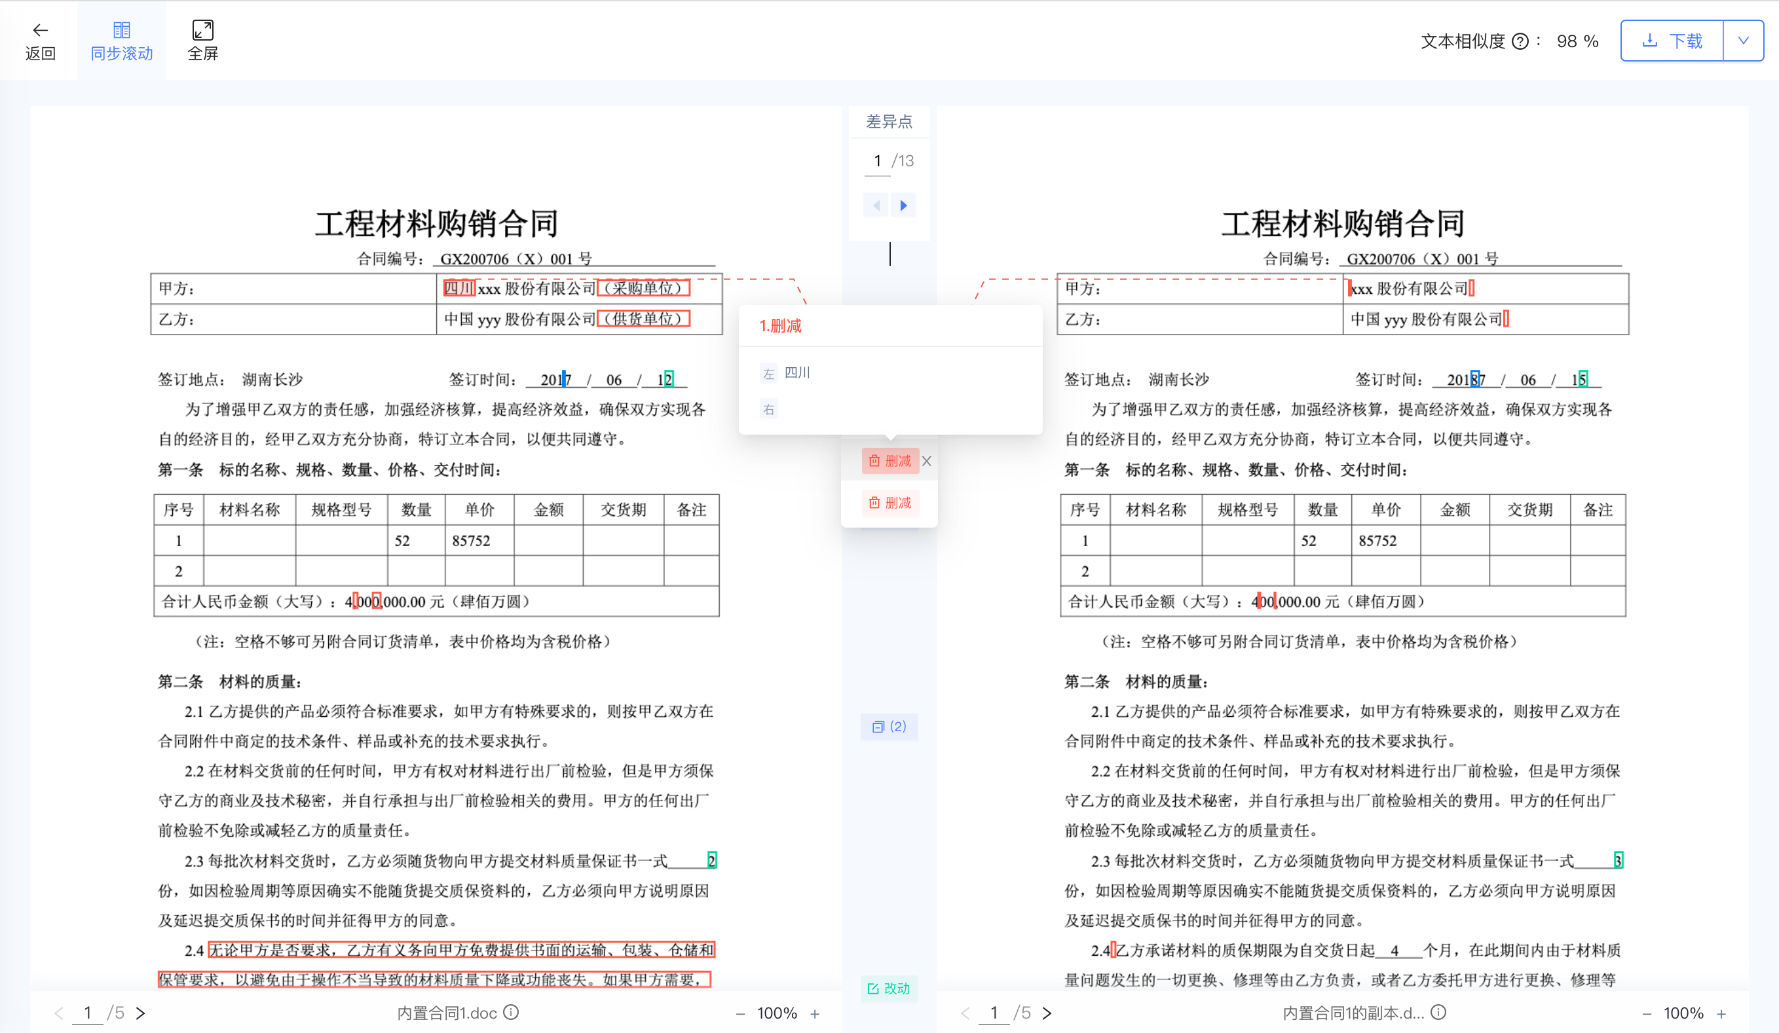The height and width of the screenshot is (1033, 1779).
Task: Go to next difference with blue arrow
Action: [x=904, y=206]
